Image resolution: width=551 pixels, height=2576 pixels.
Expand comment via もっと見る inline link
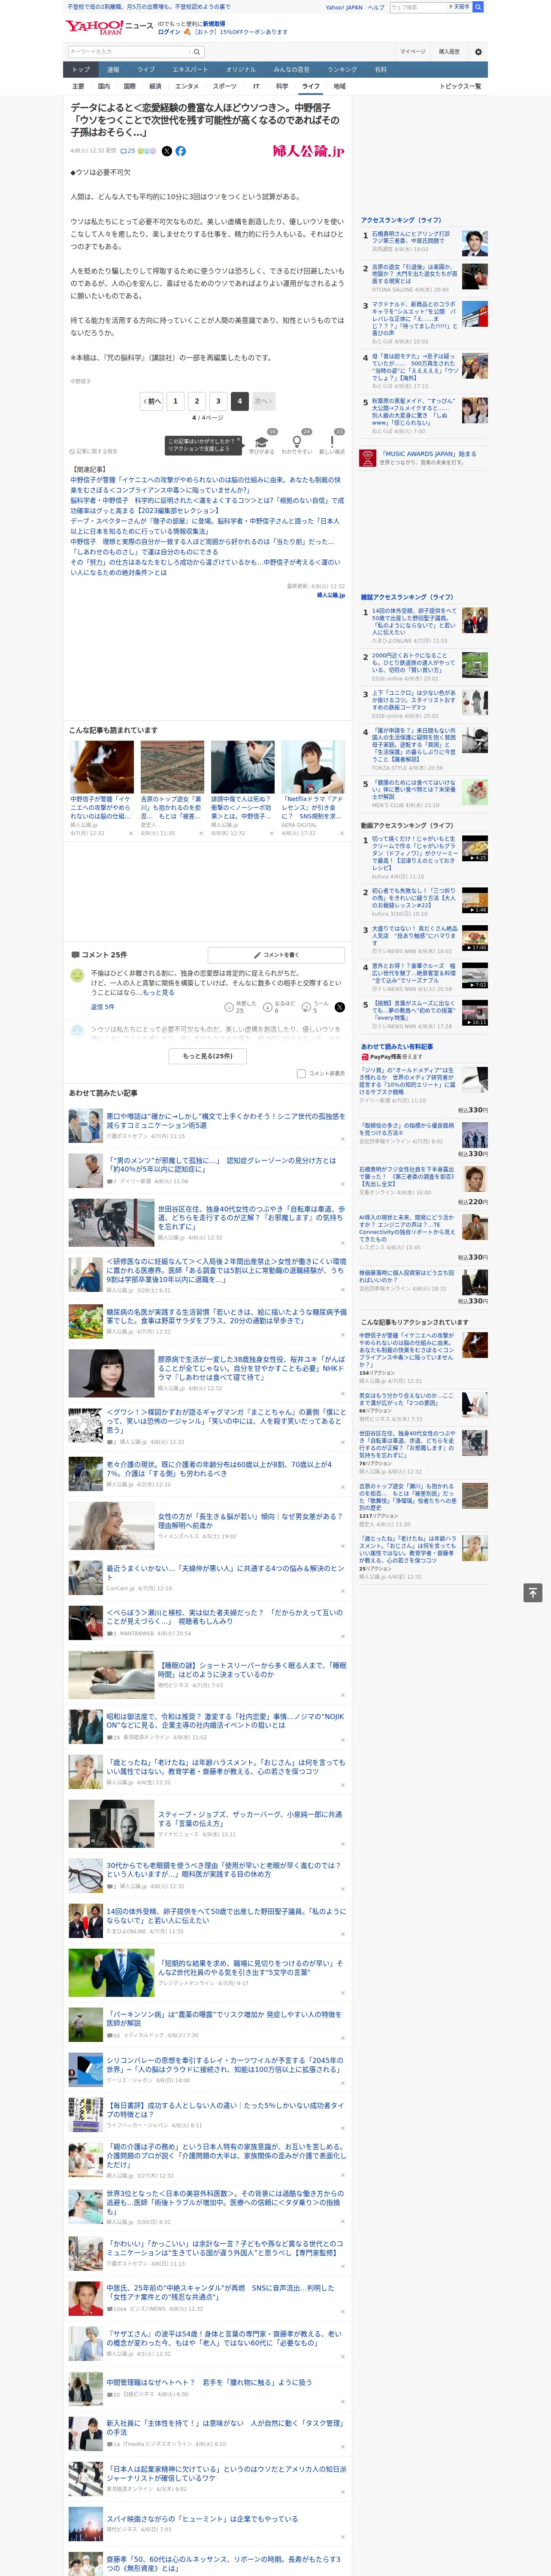(157, 993)
